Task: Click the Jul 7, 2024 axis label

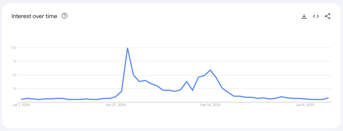Action: (x=21, y=105)
